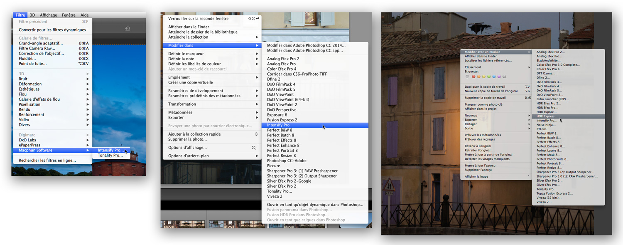Select Photoshop CC-Adobe editor preset

click(315, 161)
